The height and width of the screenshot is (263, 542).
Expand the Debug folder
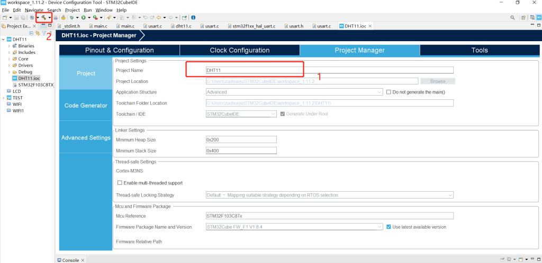[9, 72]
